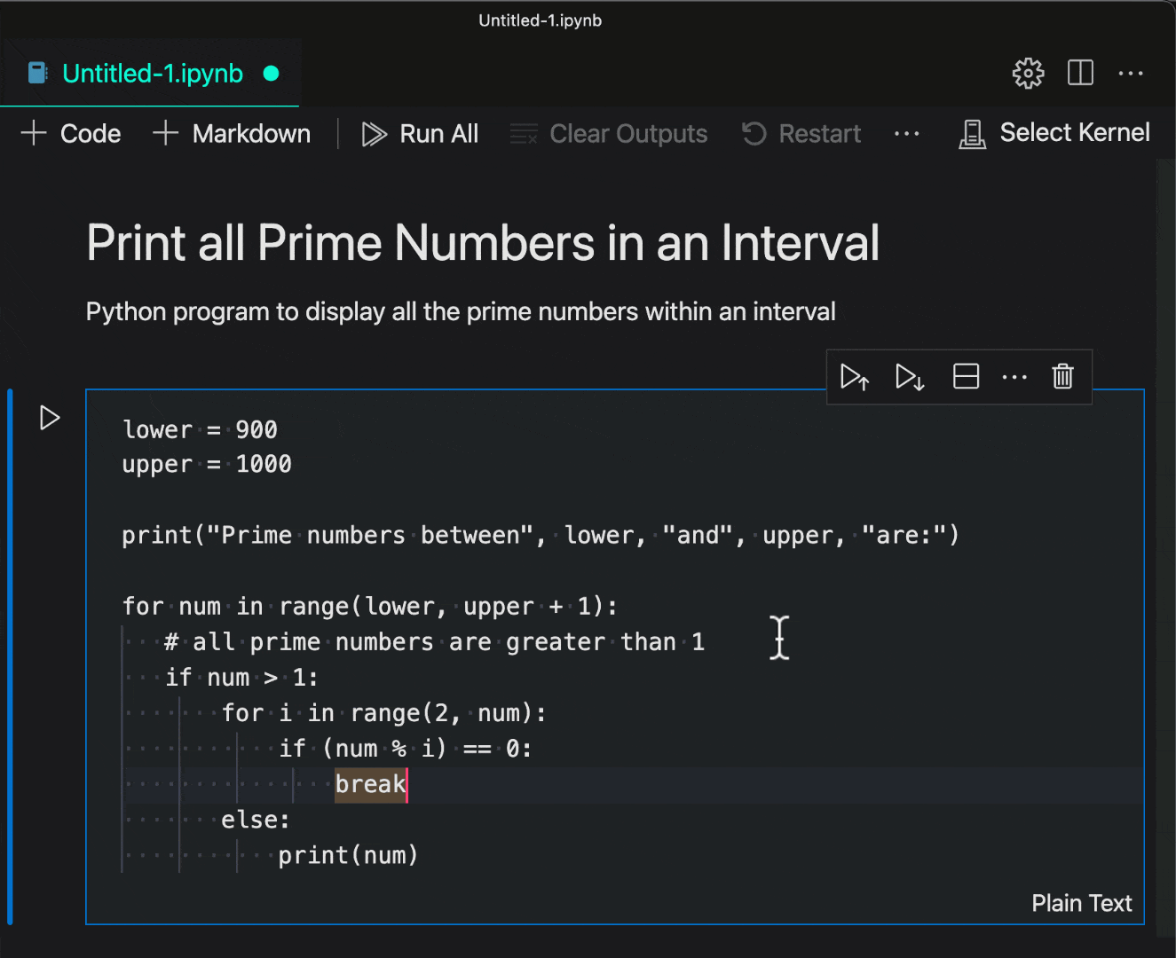The image size is (1176, 958).
Task: Open the notebook settings gear icon
Action: [x=1028, y=73]
